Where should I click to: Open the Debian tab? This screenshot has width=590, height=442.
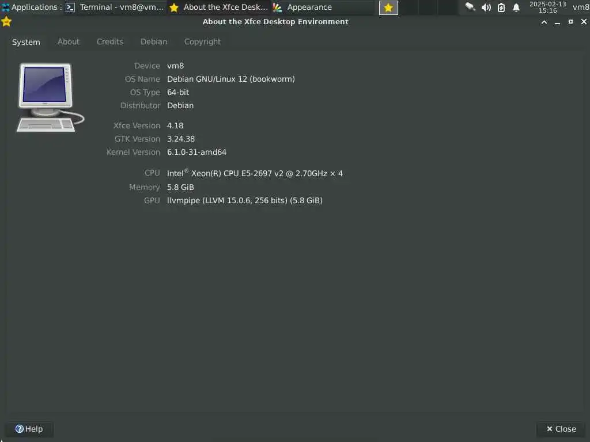pos(154,41)
